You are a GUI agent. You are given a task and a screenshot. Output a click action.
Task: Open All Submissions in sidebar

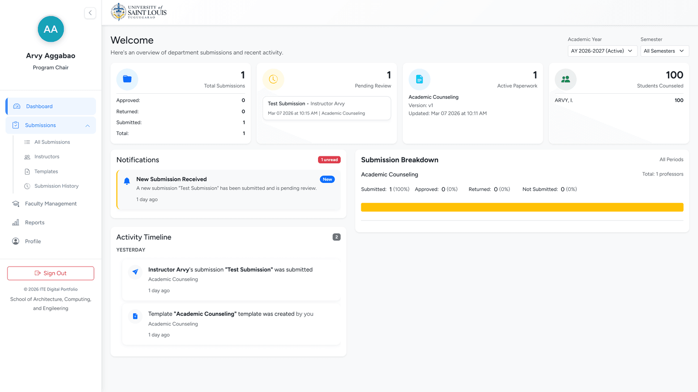(52, 142)
